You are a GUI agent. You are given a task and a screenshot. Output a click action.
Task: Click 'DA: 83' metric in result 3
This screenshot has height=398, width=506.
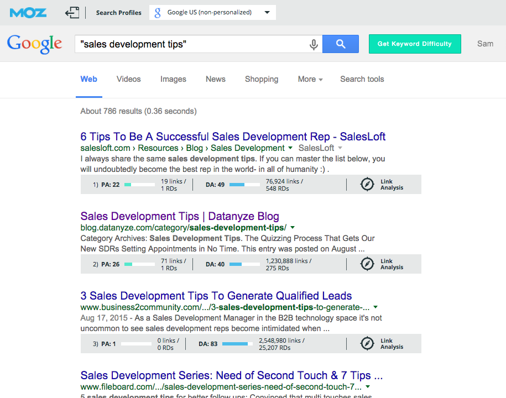(x=208, y=344)
